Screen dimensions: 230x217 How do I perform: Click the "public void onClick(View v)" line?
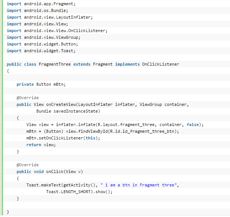coord(50,172)
